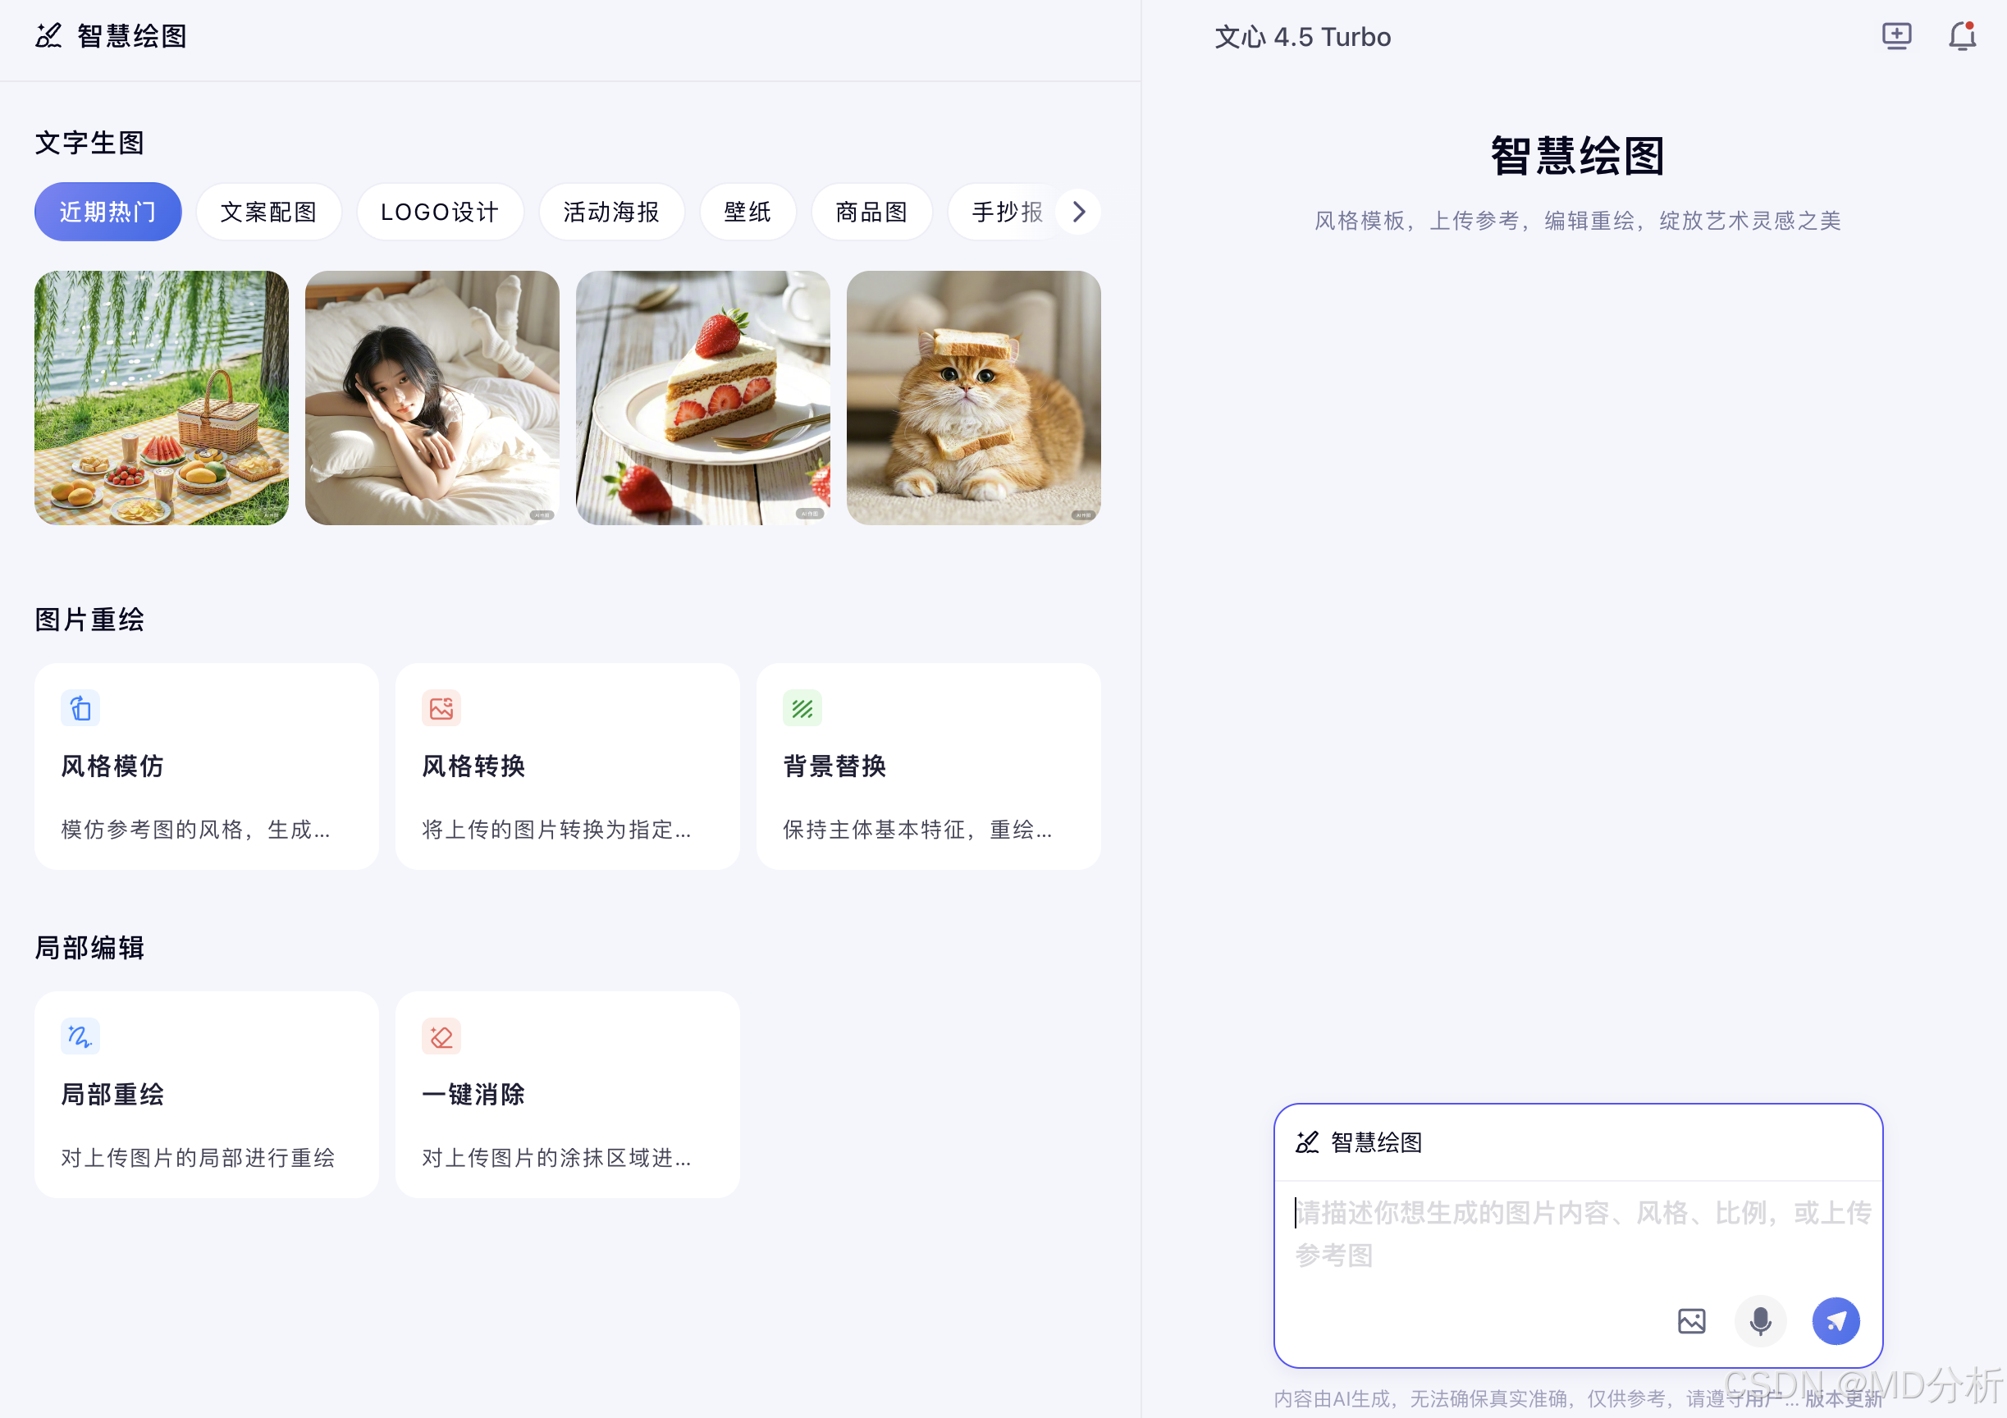The height and width of the screenshot is (1418, 2007).
Task: Select the 近期热门 tab
Action: 107,212
